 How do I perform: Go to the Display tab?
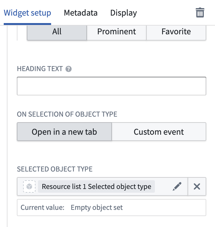pos(124,13)
